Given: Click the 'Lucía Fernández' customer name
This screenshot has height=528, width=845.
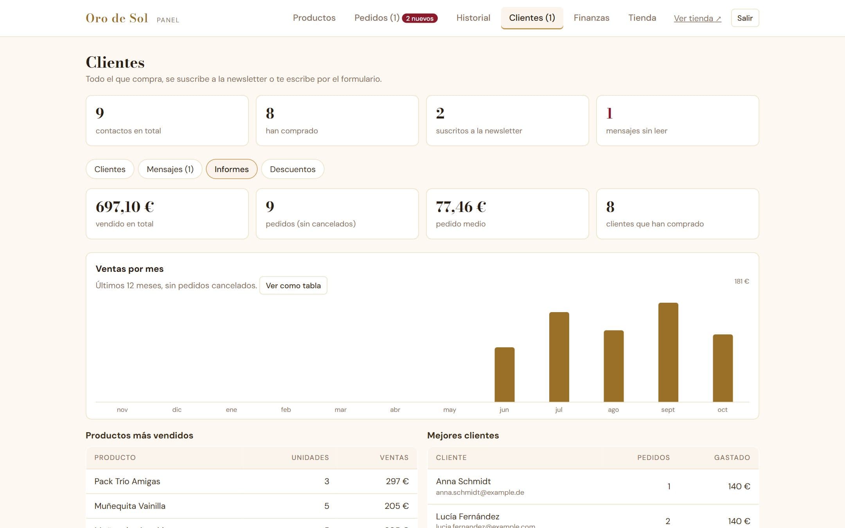Looking at the screenshot, I should click(467, 517).
